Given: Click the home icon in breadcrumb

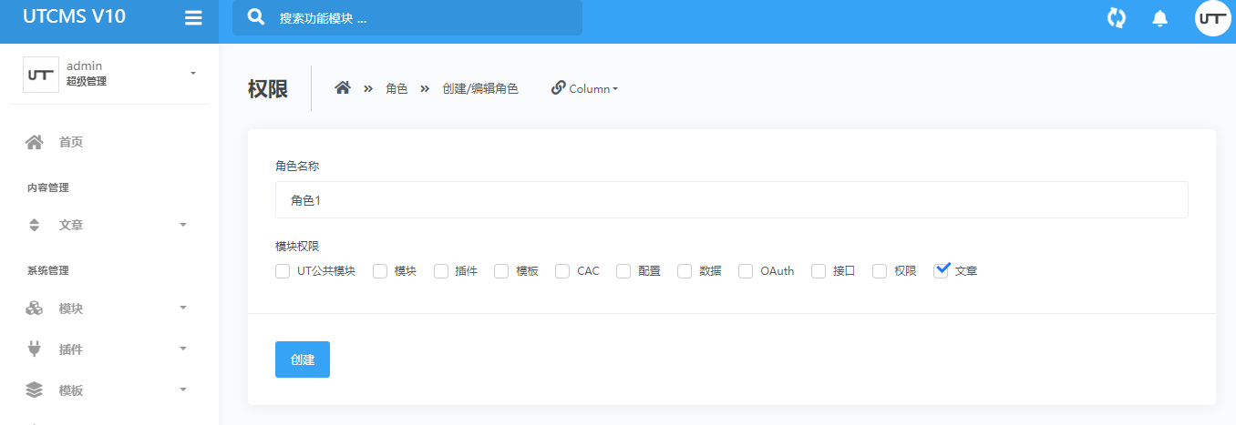Looking at the screenshot, I should pyautogui.click(x=343, y=88).
